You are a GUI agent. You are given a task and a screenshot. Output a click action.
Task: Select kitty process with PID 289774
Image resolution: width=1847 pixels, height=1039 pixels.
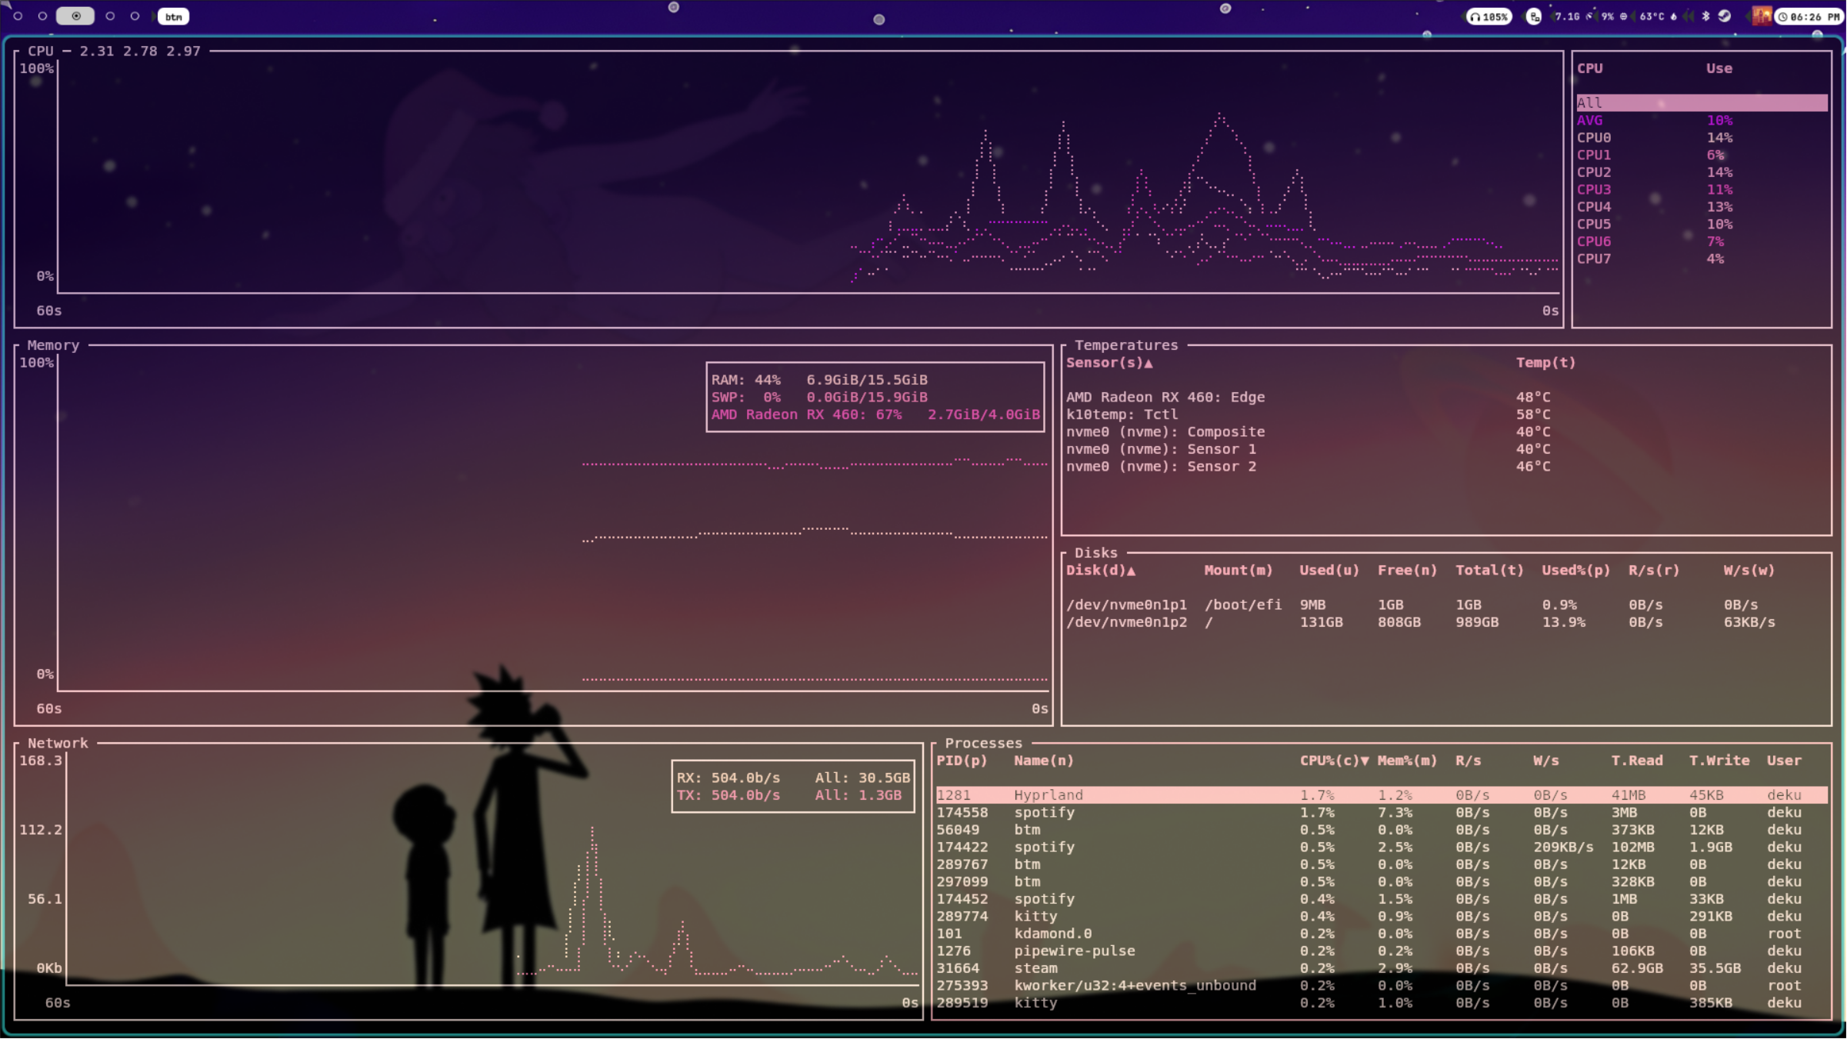click(1382, 917)
